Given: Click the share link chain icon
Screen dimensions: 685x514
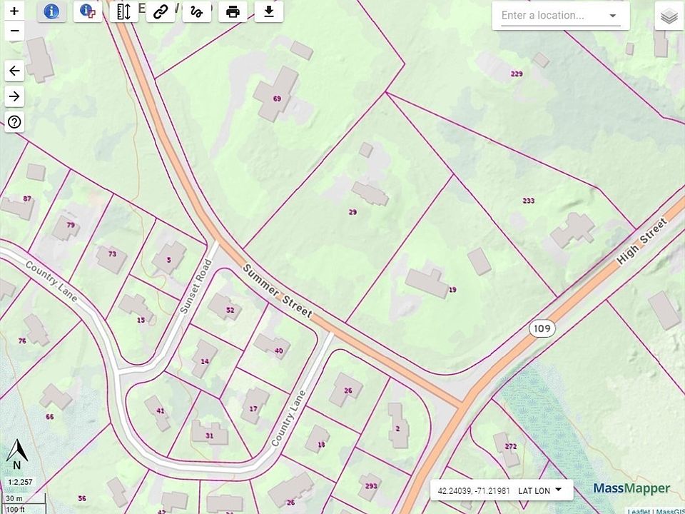Looking at the screenshot, I should [161, 11].
